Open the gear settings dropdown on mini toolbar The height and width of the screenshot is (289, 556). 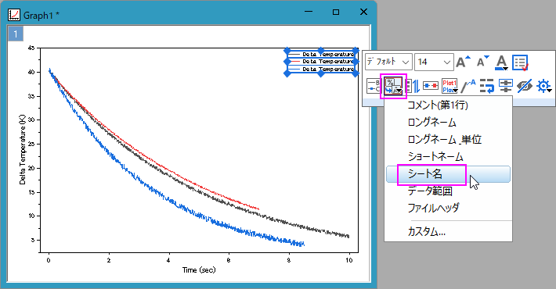(x=543, y=86)
